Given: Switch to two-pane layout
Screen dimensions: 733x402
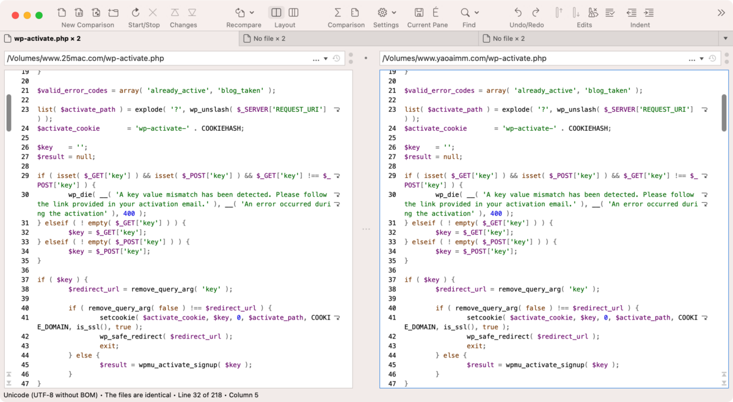Looking at the screenshot, I should coord(276,12).
